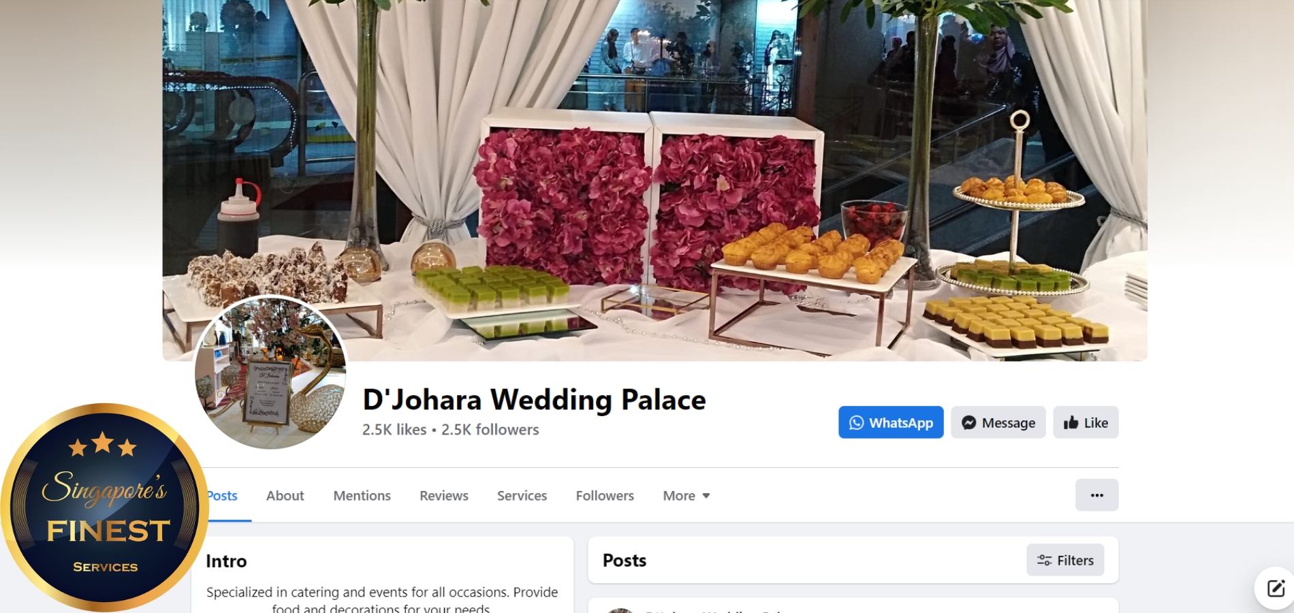Expand the More tab dropdown
The height and width of the screenshot is (613, 1294).
(687, 496)
